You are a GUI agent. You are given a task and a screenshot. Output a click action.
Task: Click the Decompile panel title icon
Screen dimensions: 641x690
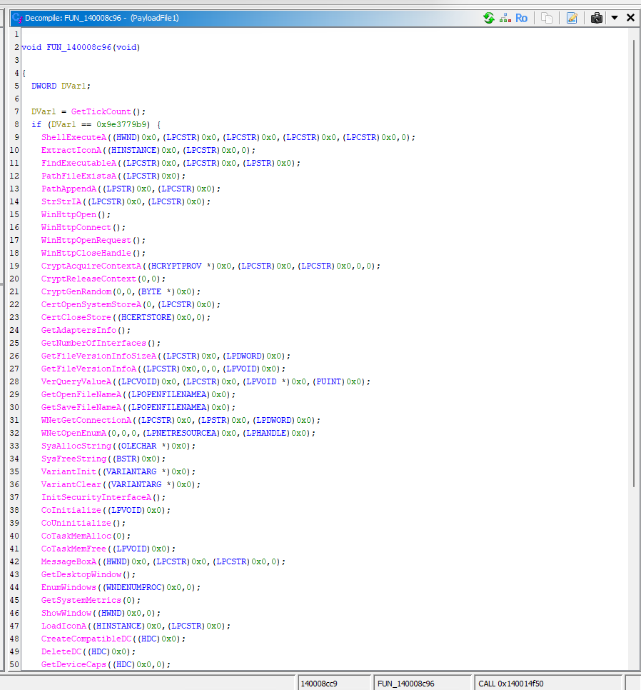[18, 18]
